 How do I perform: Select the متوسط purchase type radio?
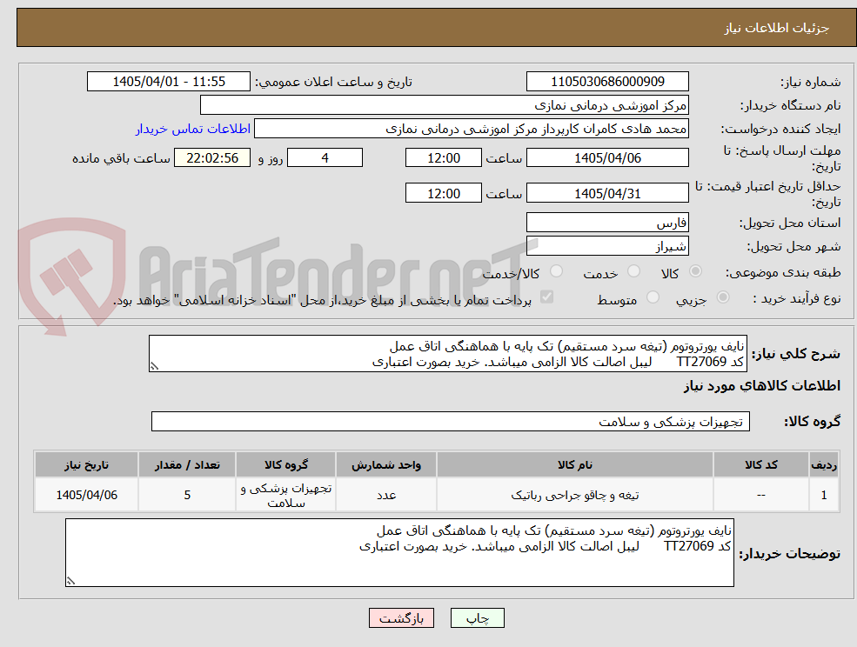[653, 297]
